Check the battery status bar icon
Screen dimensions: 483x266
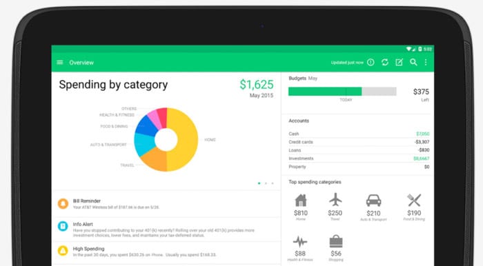[x=420, y=49]
